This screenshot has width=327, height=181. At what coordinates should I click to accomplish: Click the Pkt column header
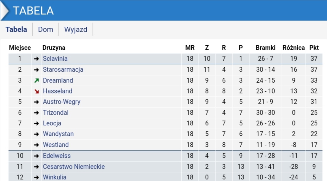coord(314,48)
